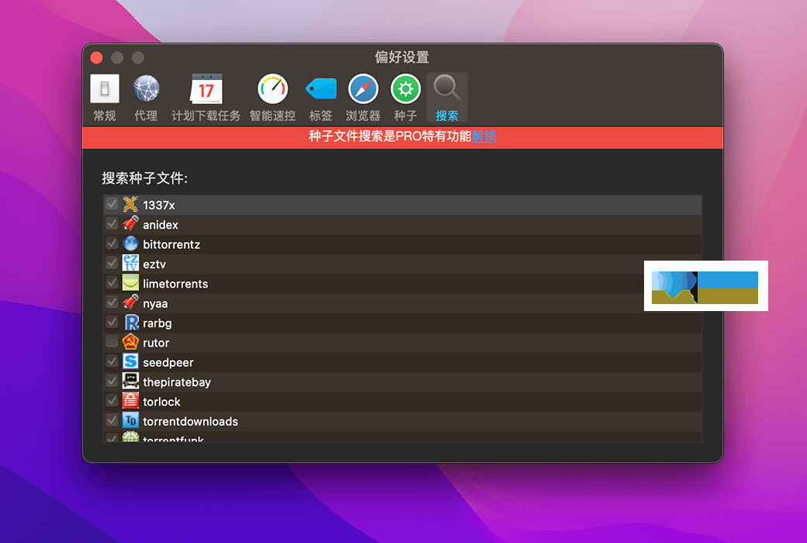
Task: Disable the torrentdownloads checkbox
Action: (112, 420)
